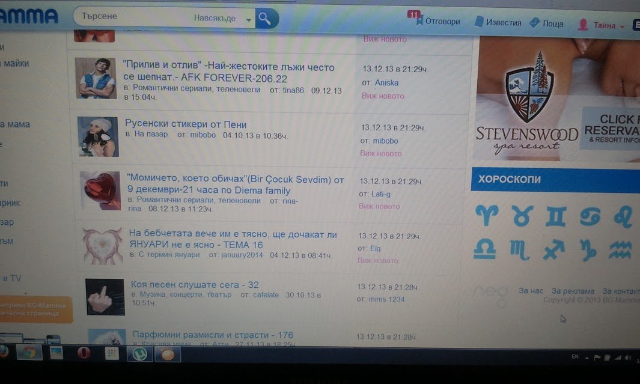Viewport: 640px width, 384px height.
Task: Open Парфюмни размисли и страсти - 176
Action: point(213,335)
